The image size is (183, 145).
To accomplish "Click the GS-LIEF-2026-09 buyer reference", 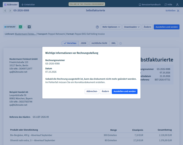I will click(41, 117).
